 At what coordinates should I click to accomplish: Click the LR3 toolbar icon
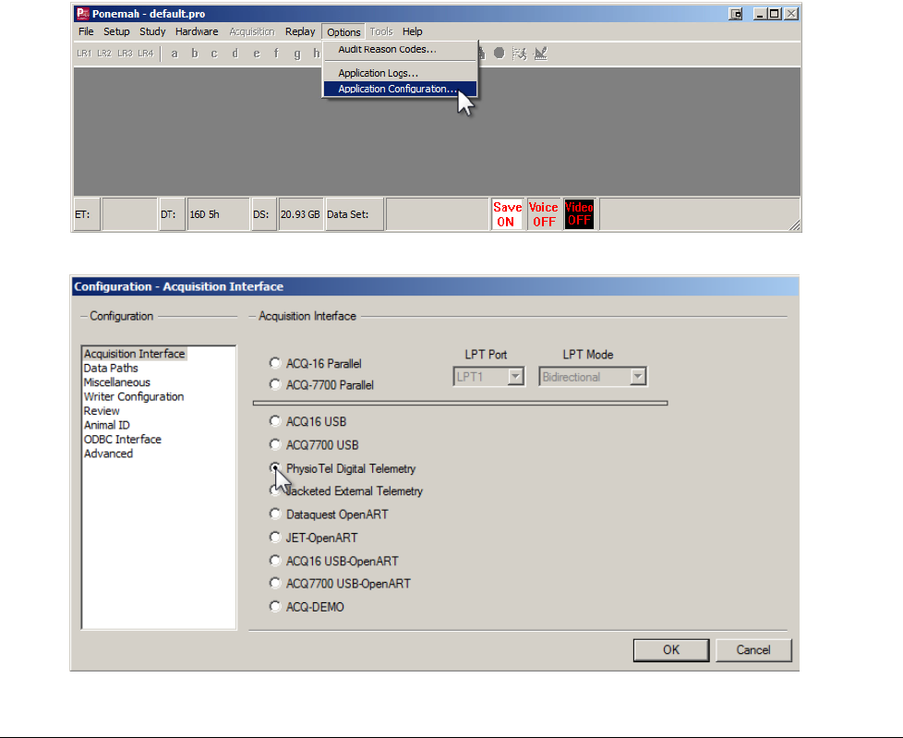click(125, 54)
